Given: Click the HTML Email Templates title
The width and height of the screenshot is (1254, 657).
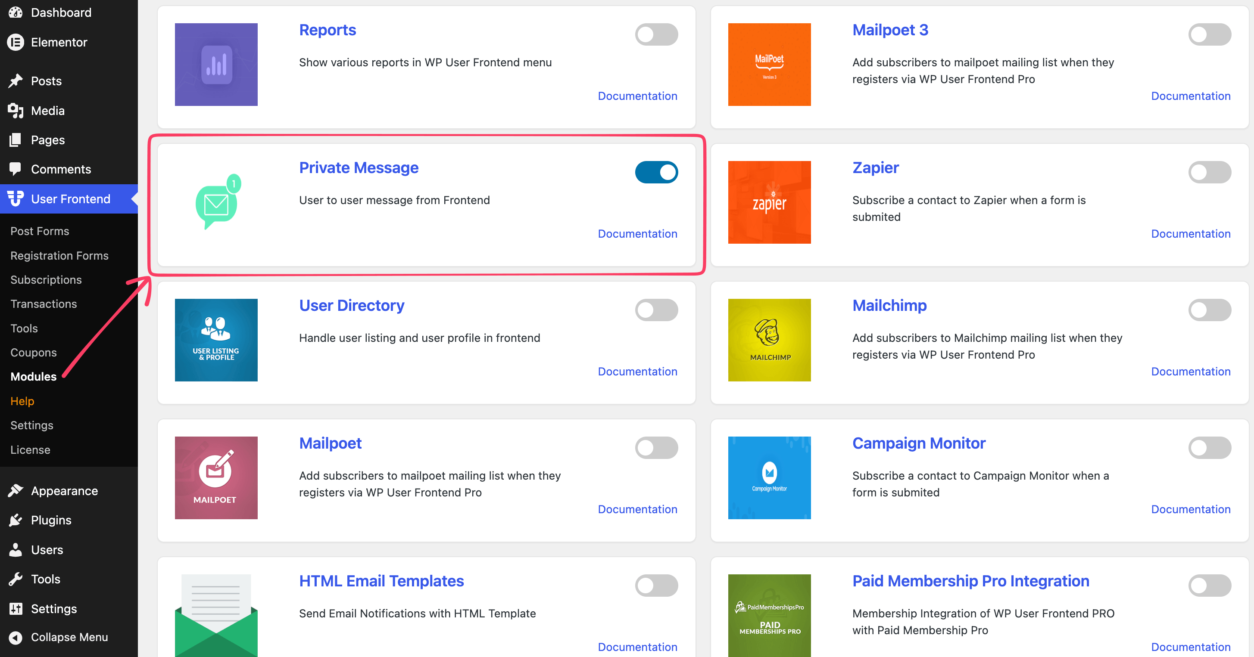Looking at the screenshot, I should [x=381, y=581].
